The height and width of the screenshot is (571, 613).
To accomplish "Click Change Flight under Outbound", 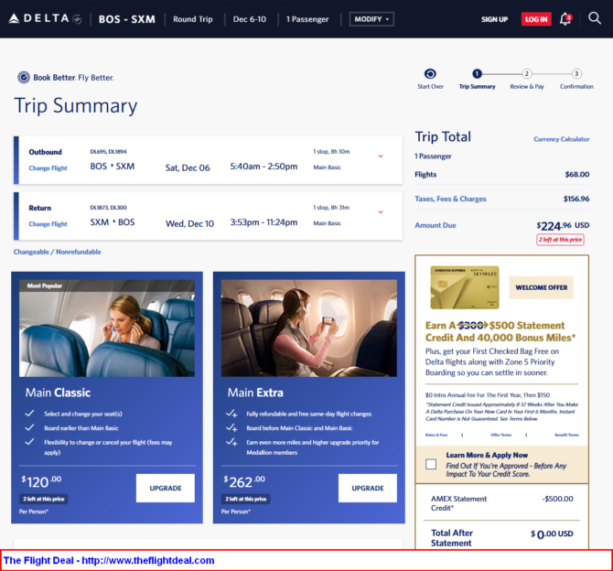I will coord(48,168).
